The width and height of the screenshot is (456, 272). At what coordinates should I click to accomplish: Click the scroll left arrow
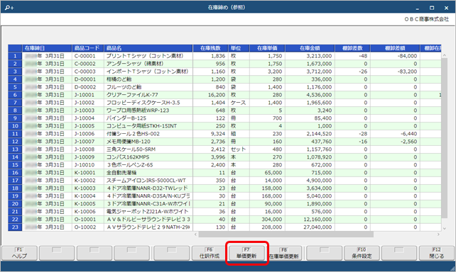[195, 234]
